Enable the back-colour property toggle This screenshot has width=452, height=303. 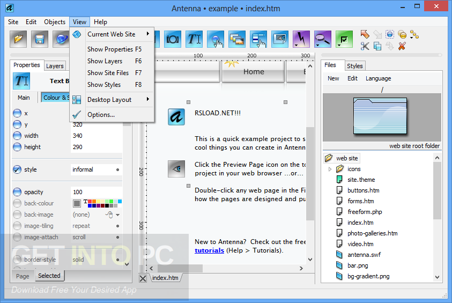coord(17,203)
